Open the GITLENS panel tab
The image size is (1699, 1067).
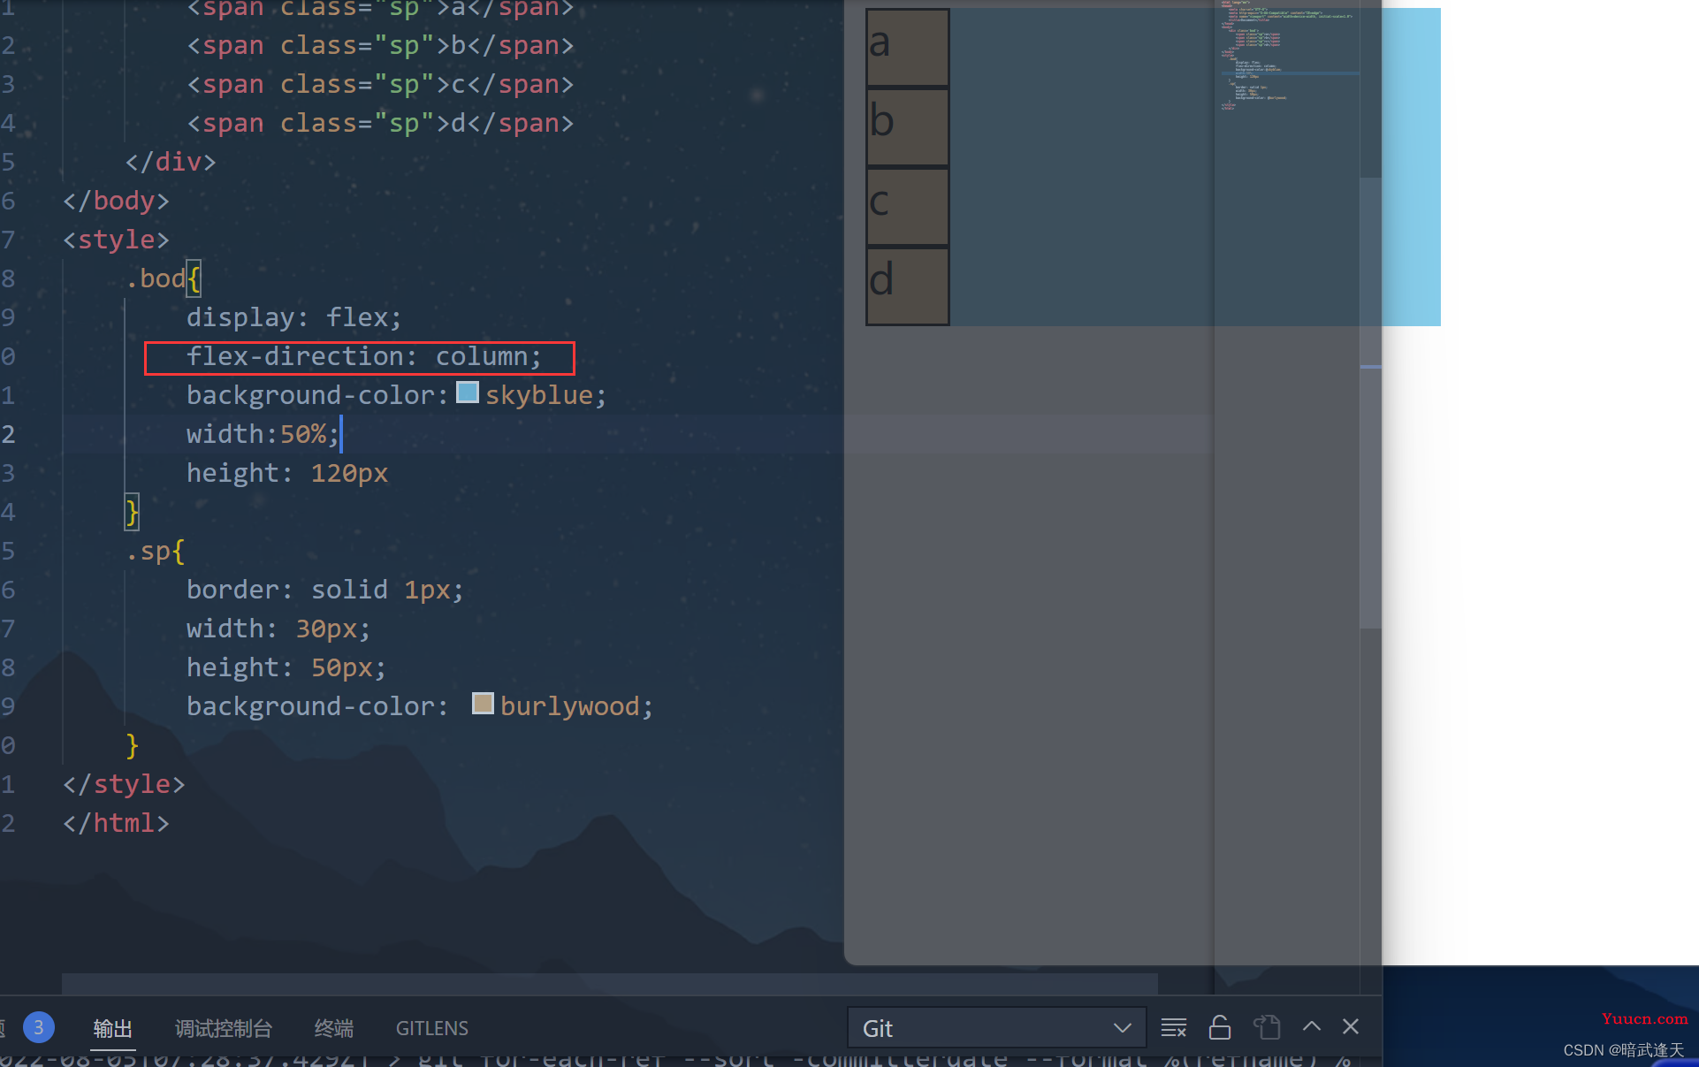[431, 1028]
